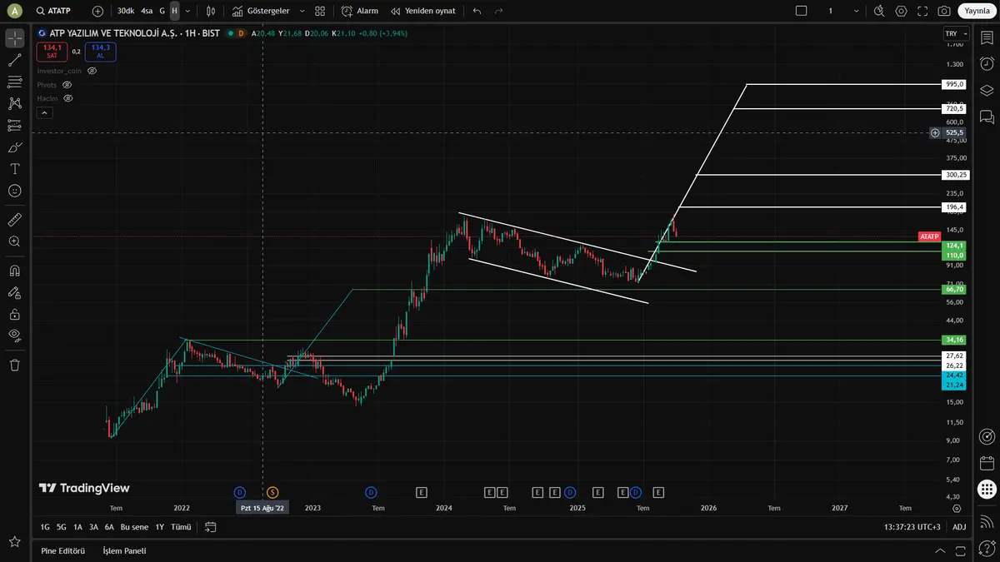Select the H weekly timeframe
Image resolution: width=1000 pixels, height=562 pixels.
(174, 11)
